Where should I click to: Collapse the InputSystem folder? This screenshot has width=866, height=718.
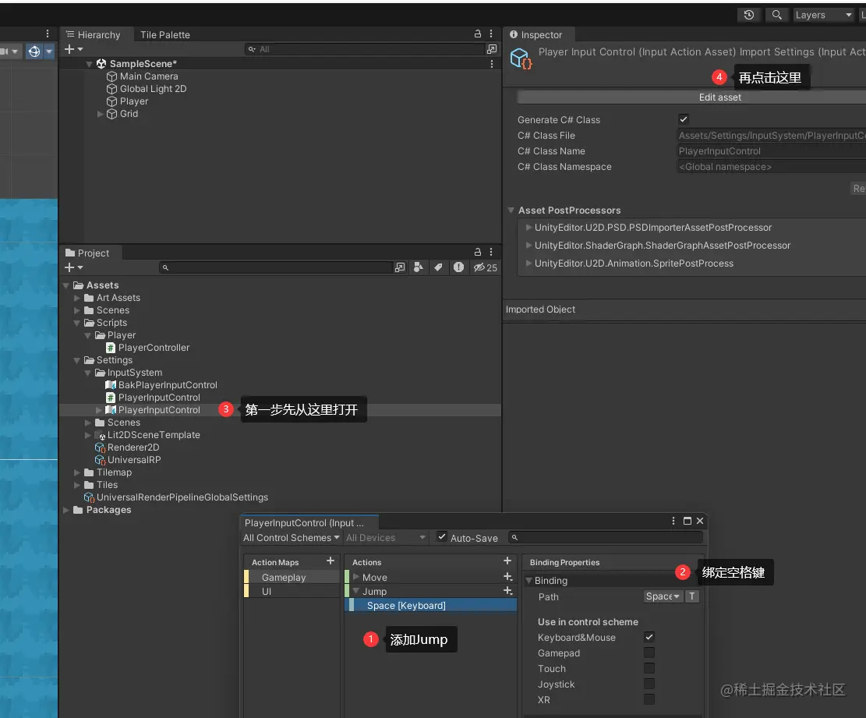88,373
